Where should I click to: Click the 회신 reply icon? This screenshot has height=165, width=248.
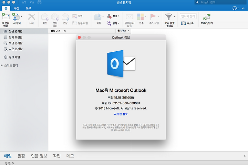tap(45, 17)
